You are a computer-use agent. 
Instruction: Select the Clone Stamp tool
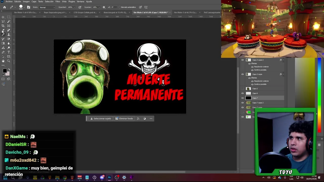[x=9, y=35]
